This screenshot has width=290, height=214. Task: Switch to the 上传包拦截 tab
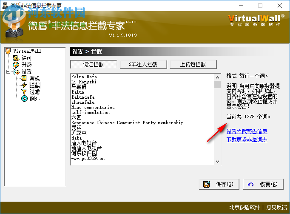(x=193, y=64)
